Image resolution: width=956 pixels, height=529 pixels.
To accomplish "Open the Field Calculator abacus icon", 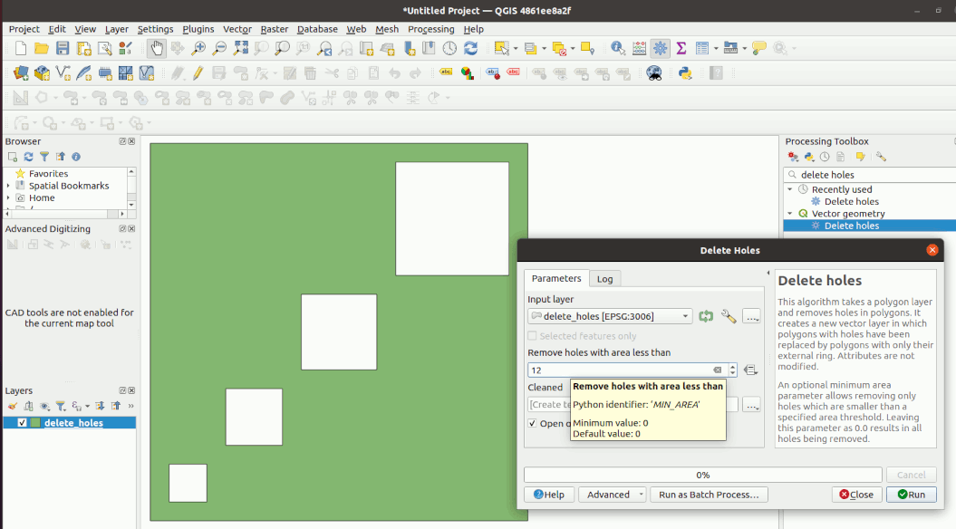I will click(x=639, y=48).
